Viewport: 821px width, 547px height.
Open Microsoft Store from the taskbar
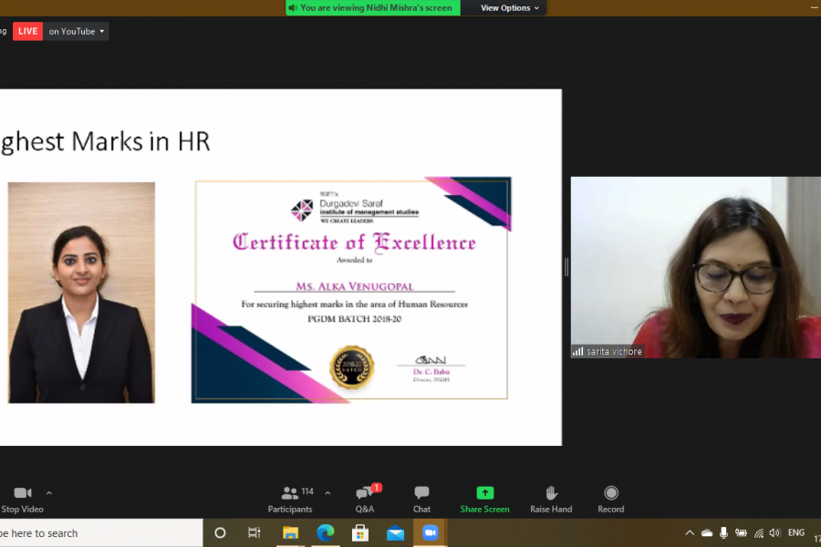tap(360, 532)
